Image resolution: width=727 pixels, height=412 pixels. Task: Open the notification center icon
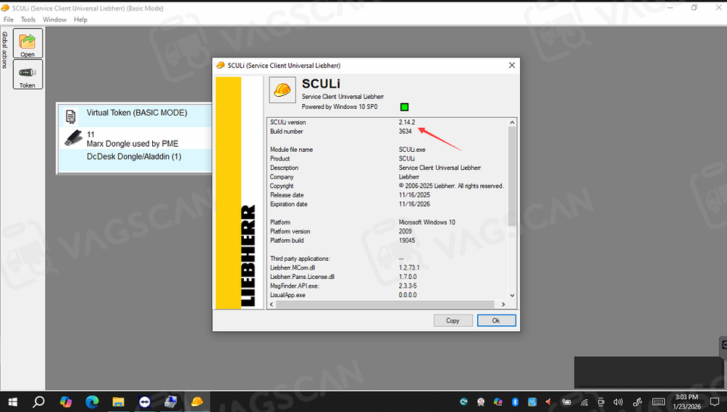tap(714, 402)
